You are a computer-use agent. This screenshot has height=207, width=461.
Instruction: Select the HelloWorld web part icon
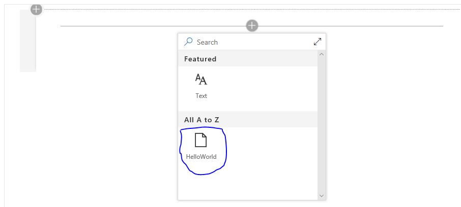tap(201, 140)
